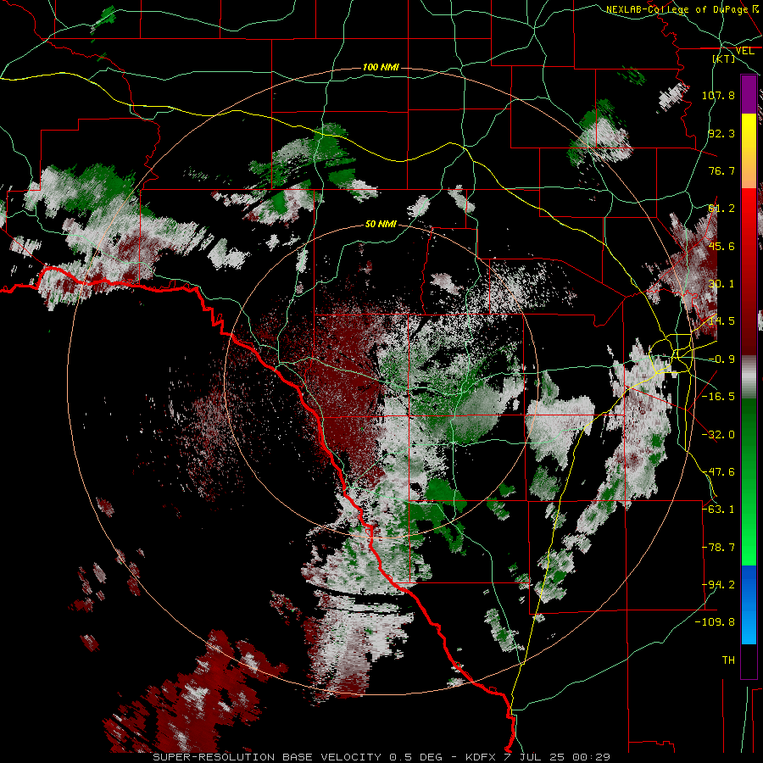Image resolution: width=763 pixels, height=763 pixels.
Task: Click the 76.7 velocity scale value
Action: point(721,170)
